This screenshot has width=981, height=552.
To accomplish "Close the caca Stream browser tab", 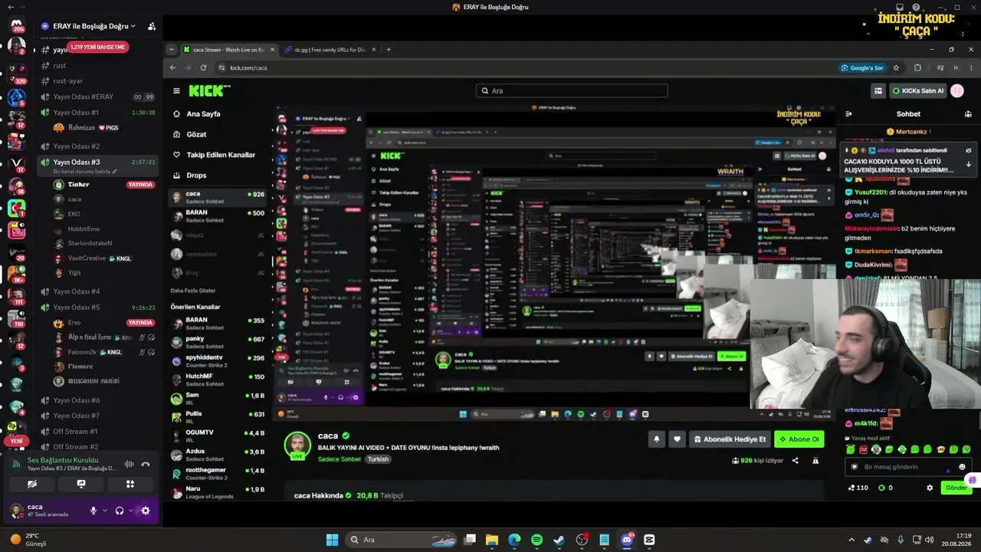I will click(272, 50).
